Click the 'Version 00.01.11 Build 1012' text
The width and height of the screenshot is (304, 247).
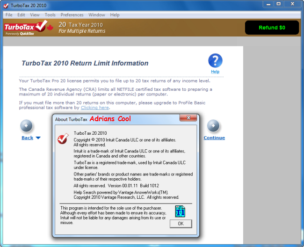(133, 186)
